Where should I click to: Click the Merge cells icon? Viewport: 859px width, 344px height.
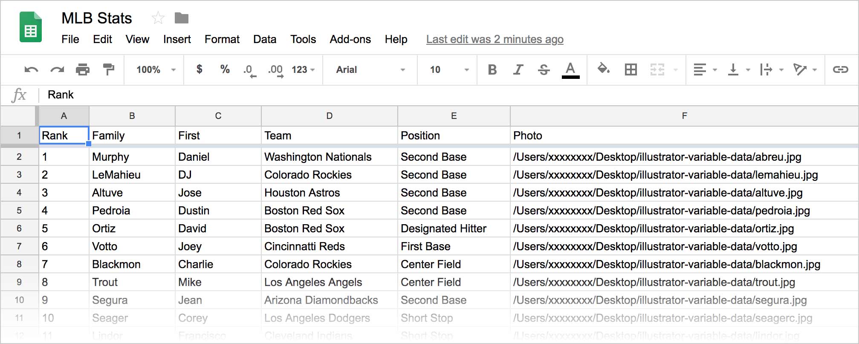657,69
